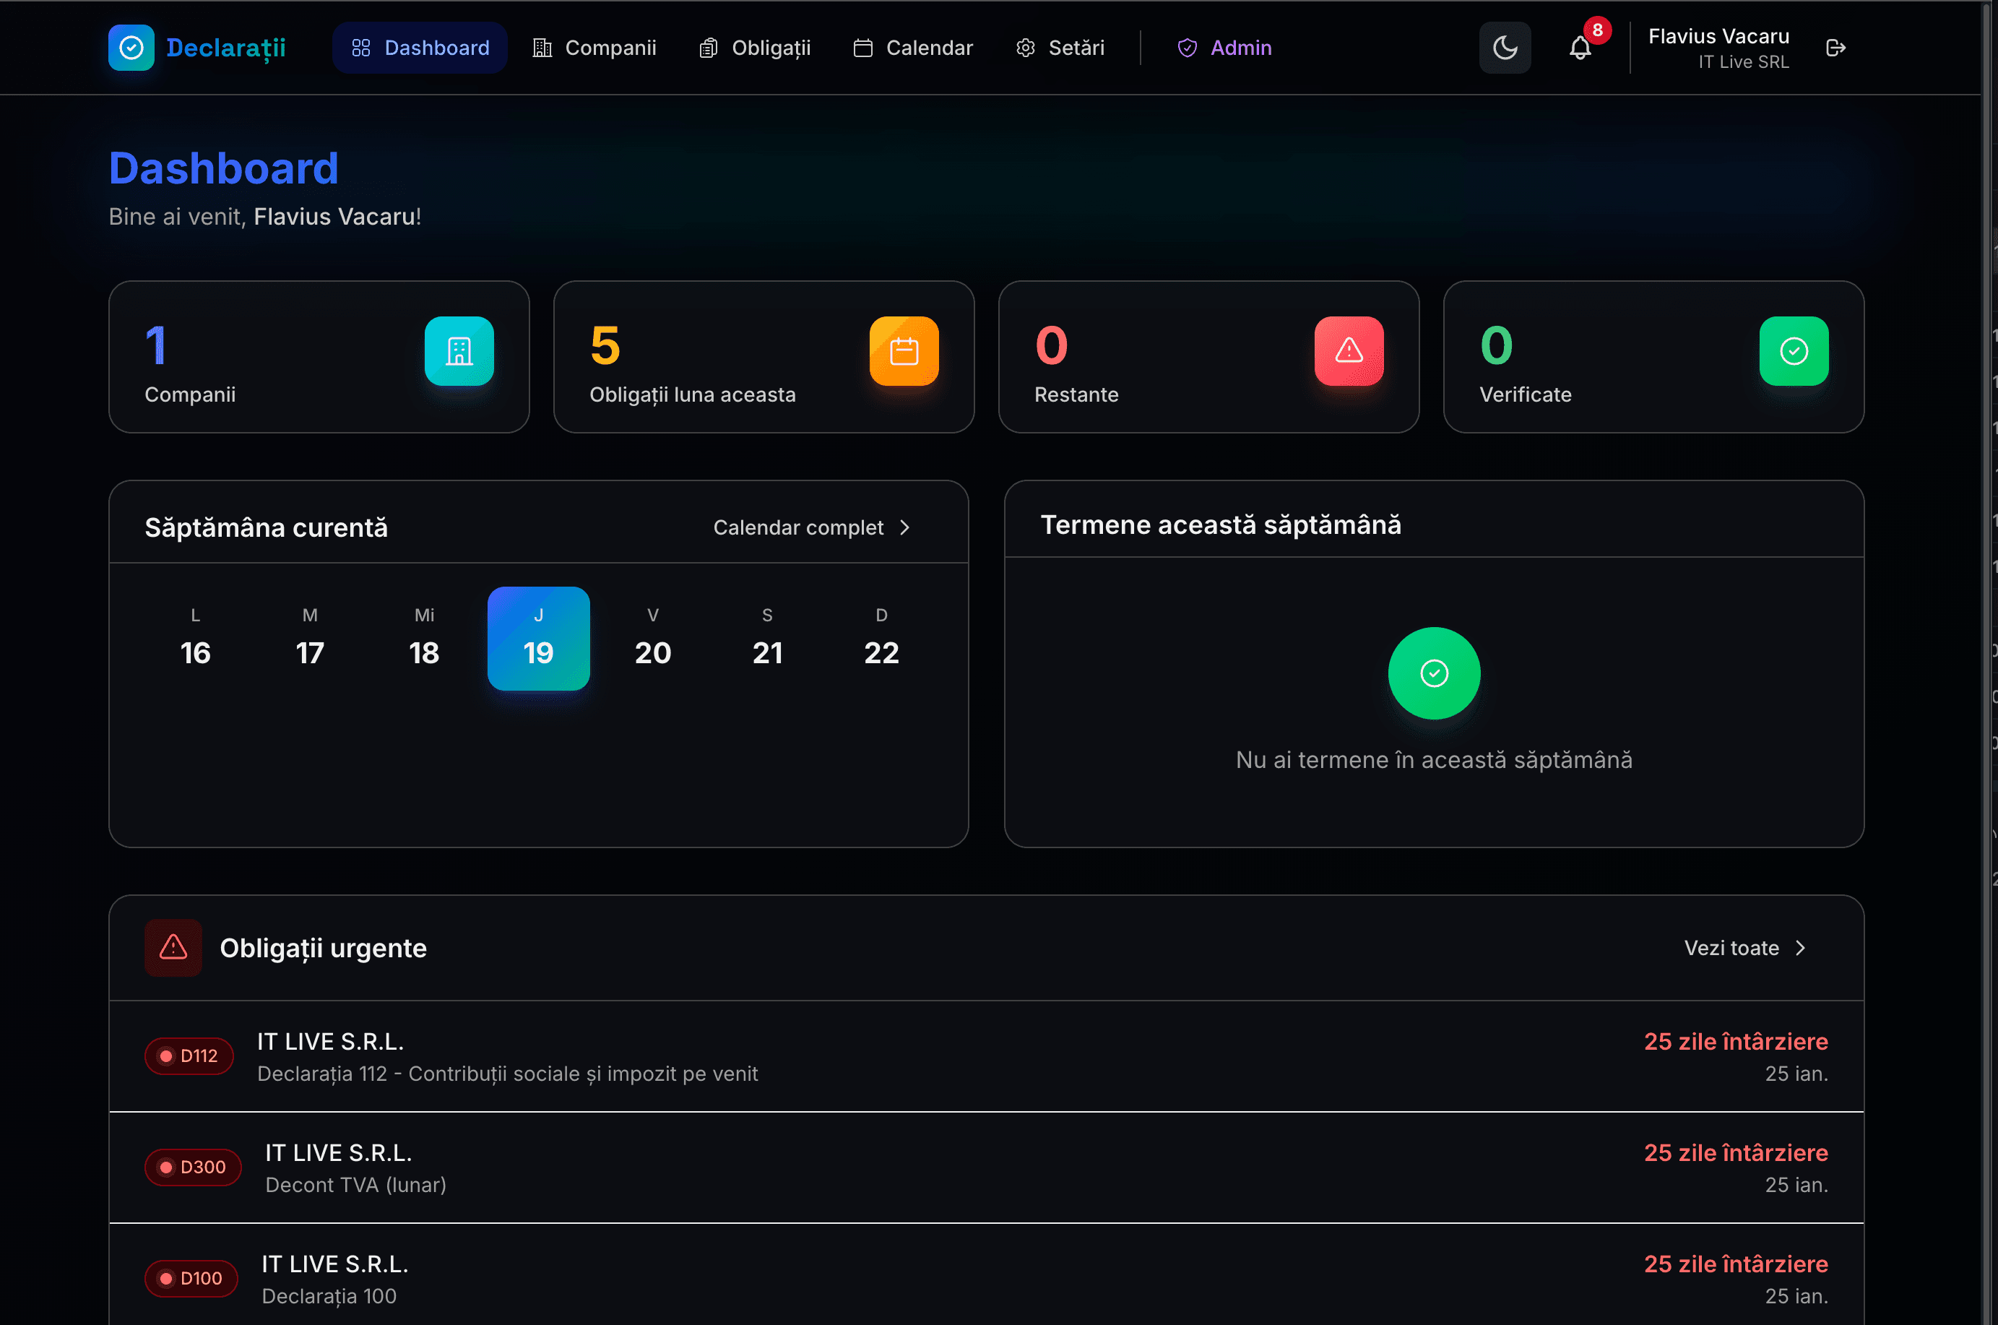Click the large green checkmark circle
Image resolution: width=1998 pixels, height=1325 pixels.
(1434, 673)
